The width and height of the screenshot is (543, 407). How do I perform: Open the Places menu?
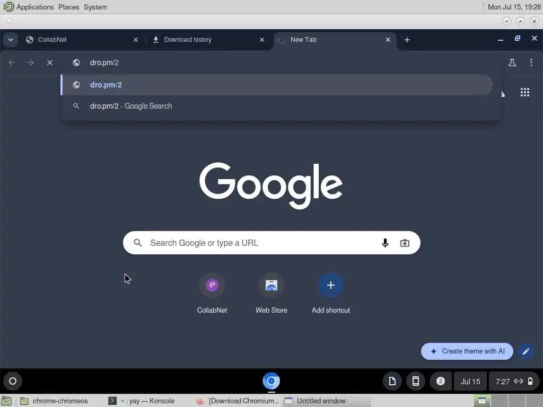[x=68, y=7]
